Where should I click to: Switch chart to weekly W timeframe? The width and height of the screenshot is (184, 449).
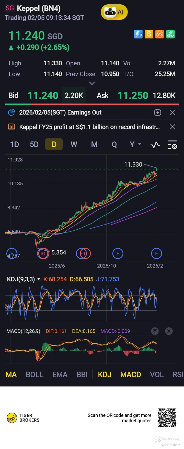click(x=74, y=145)
